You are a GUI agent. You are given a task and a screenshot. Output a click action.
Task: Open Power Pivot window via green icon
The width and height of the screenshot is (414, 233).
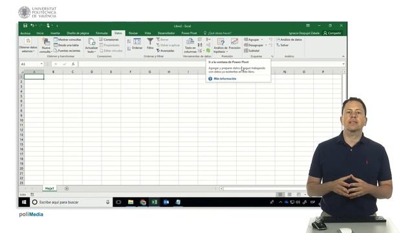coord(208,50)
